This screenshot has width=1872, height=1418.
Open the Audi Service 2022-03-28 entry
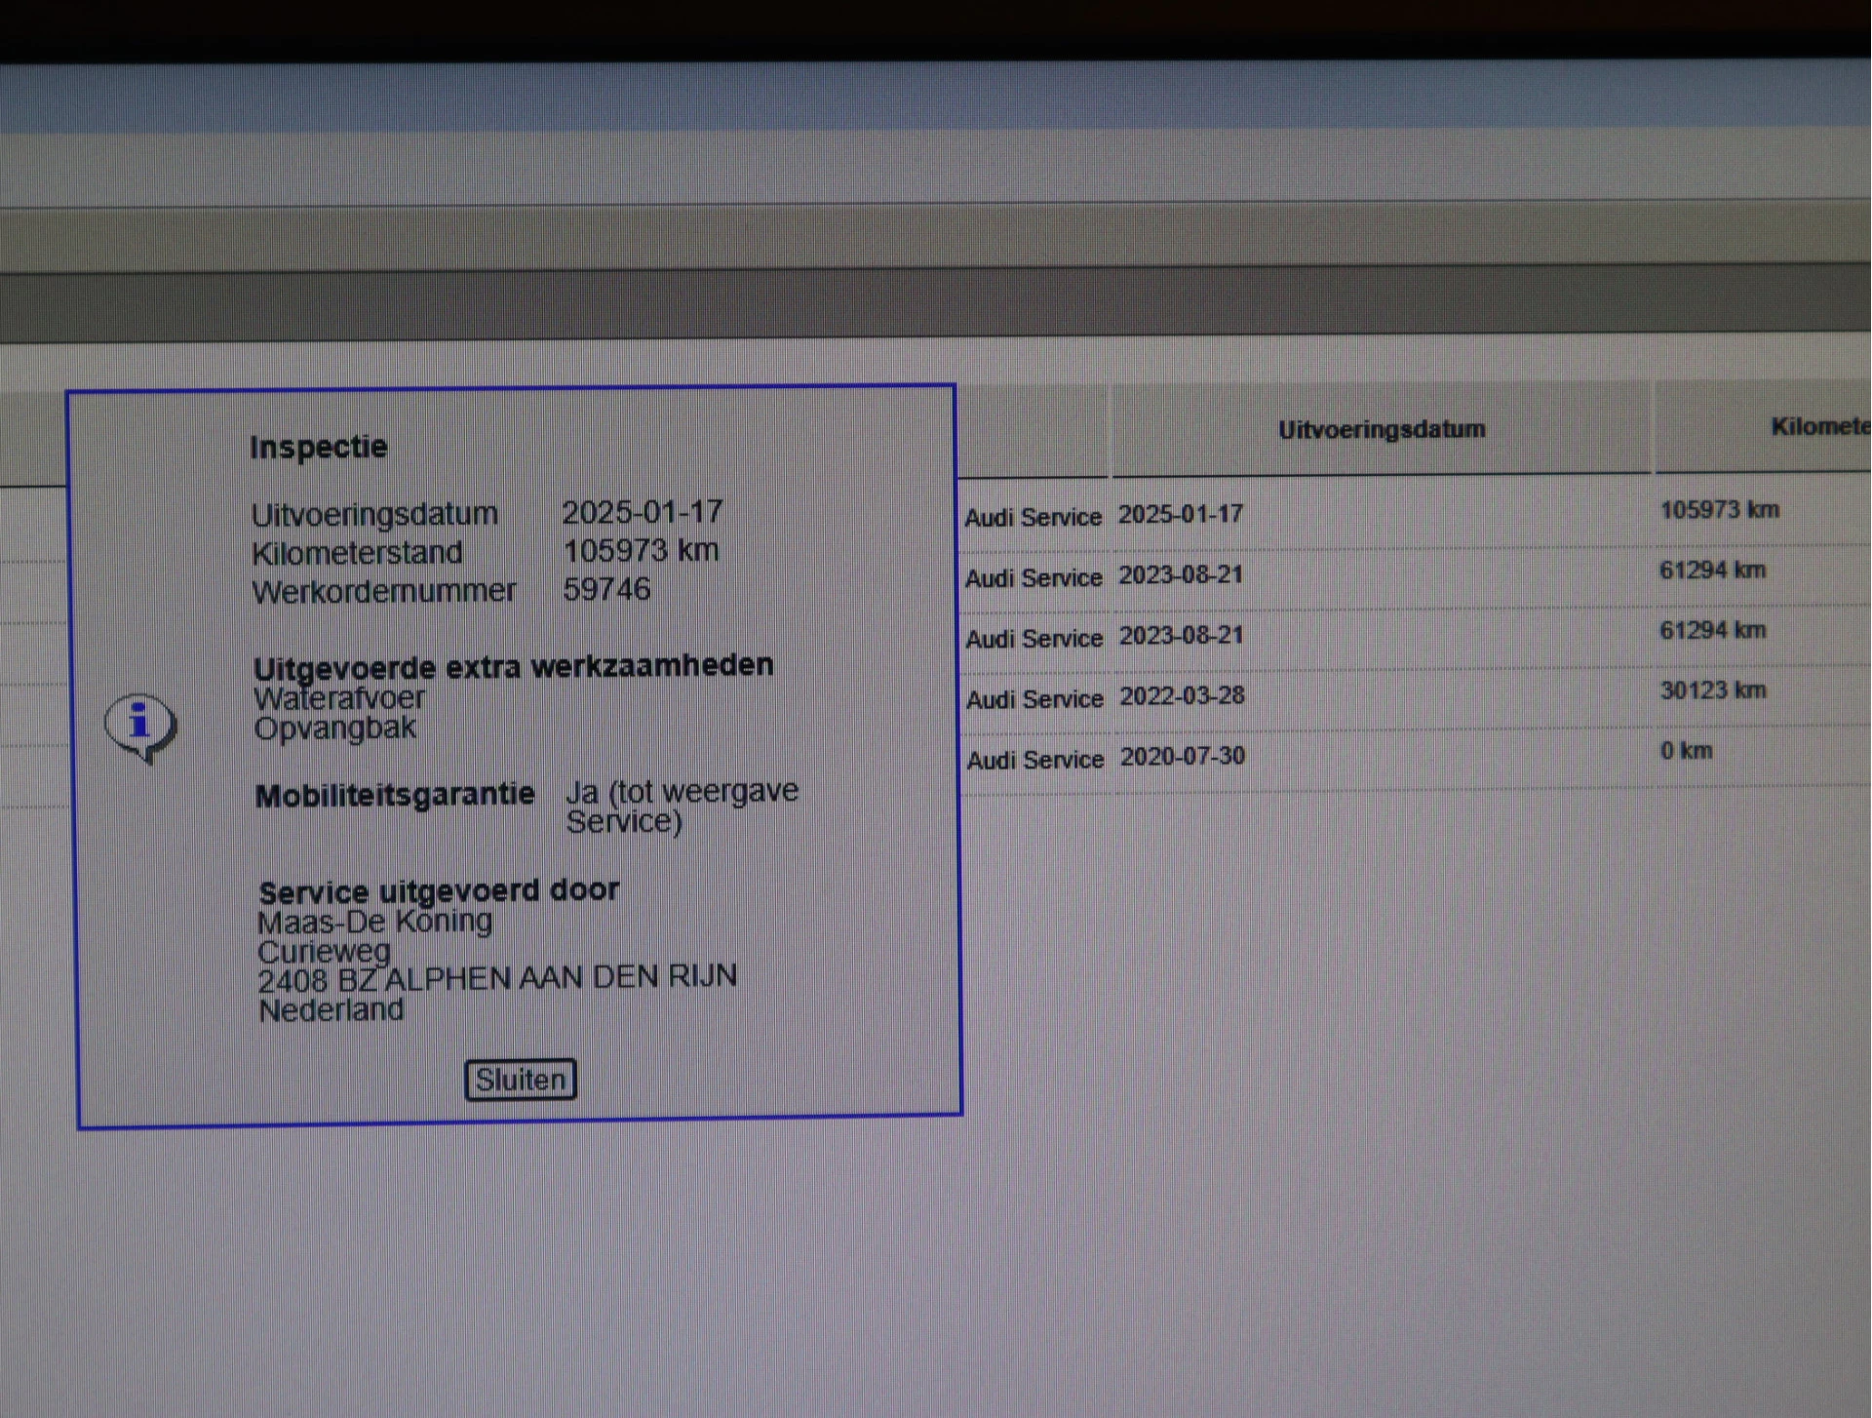1034,698
